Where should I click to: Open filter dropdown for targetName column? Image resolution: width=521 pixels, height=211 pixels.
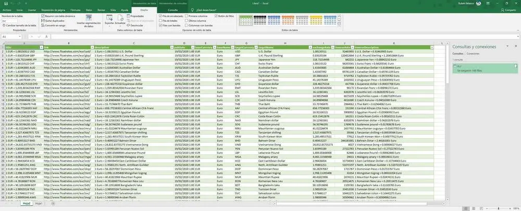(x=309, y=48)
